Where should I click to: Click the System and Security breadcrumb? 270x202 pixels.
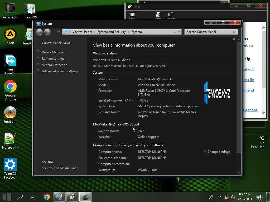[x=112, y=32]
